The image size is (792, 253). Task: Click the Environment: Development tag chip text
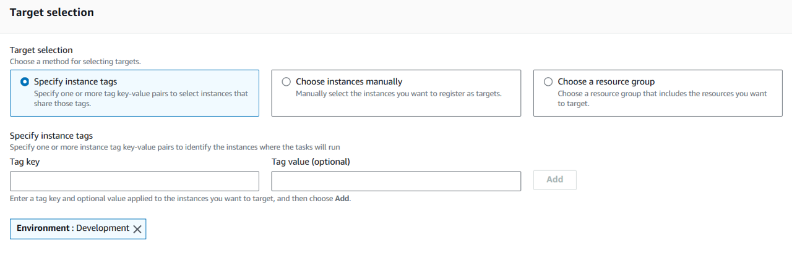coord(73,228)
